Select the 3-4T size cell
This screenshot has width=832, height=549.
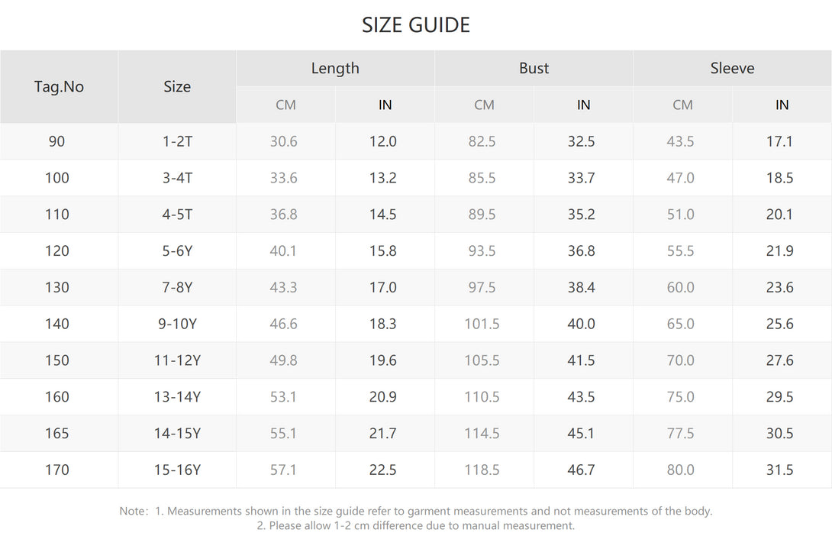176,178
